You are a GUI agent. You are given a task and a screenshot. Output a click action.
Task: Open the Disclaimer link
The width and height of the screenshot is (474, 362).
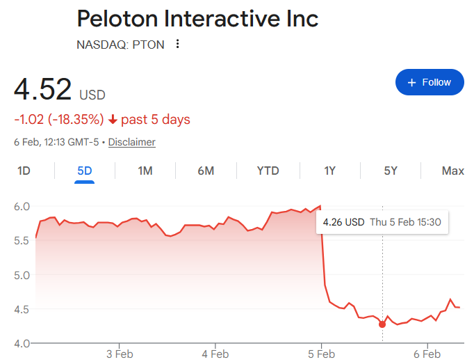click(132, 142)
